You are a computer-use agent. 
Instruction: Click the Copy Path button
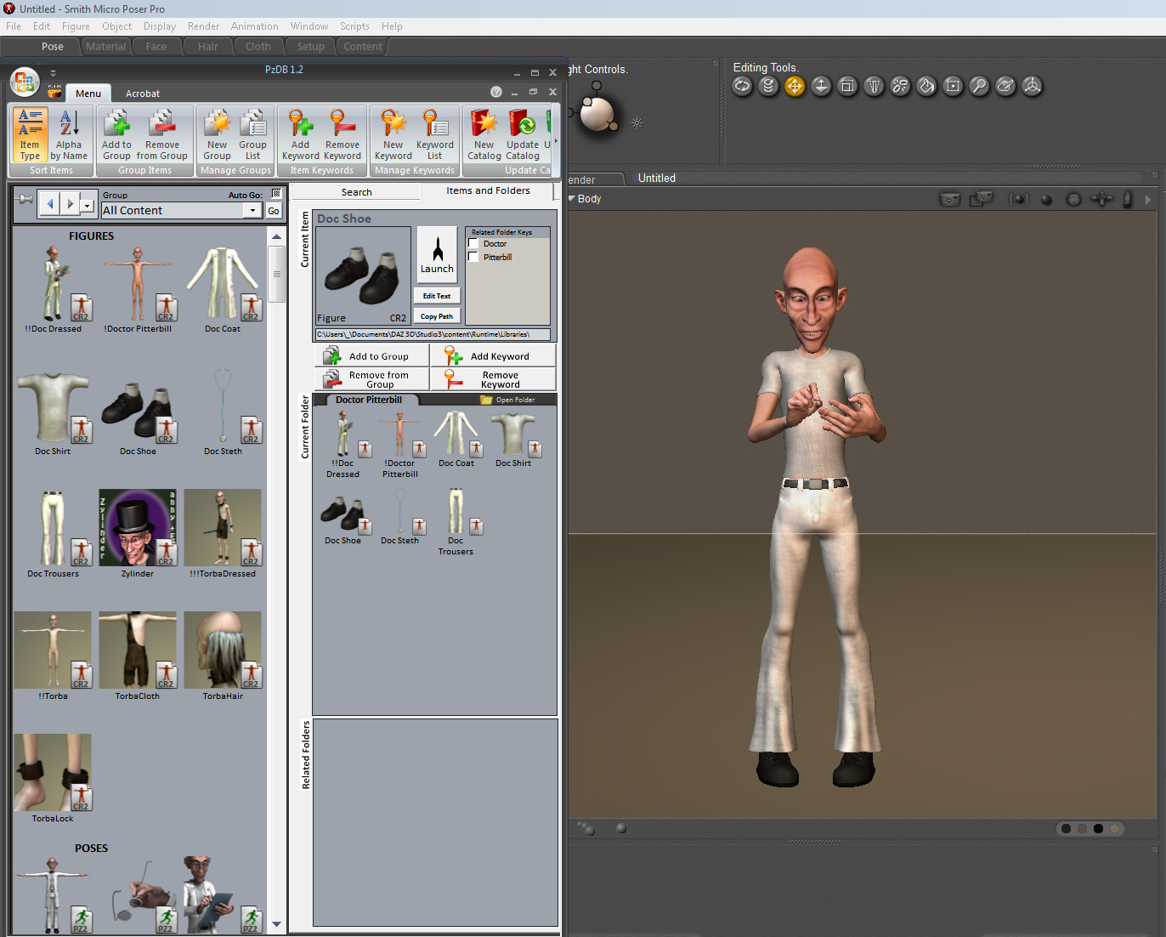click(x=437, y=316)
